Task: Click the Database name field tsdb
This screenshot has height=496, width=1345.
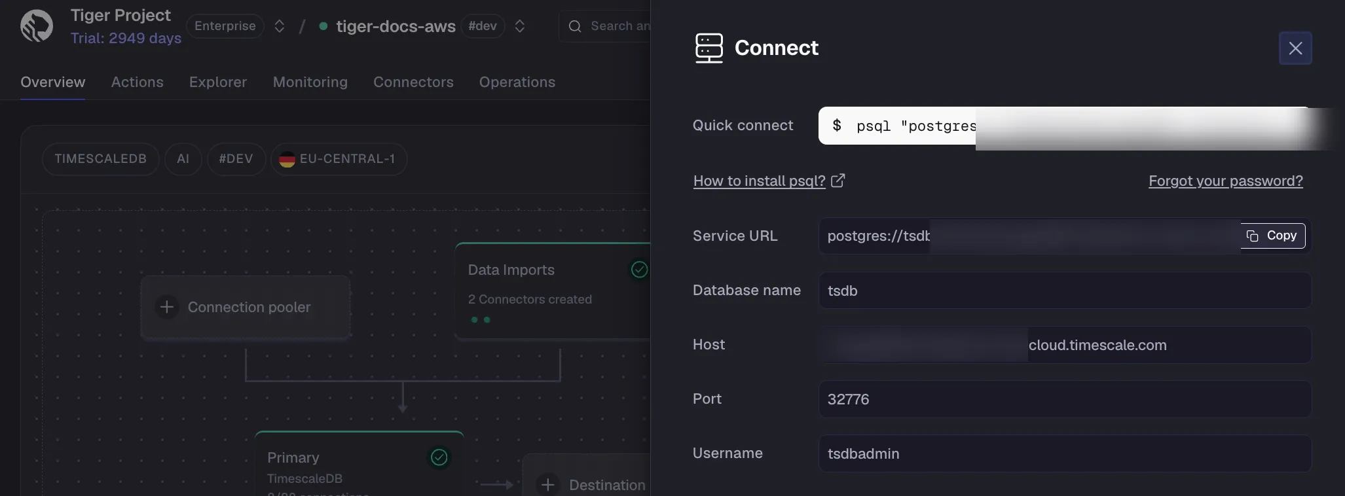Action: (1065, 291)
